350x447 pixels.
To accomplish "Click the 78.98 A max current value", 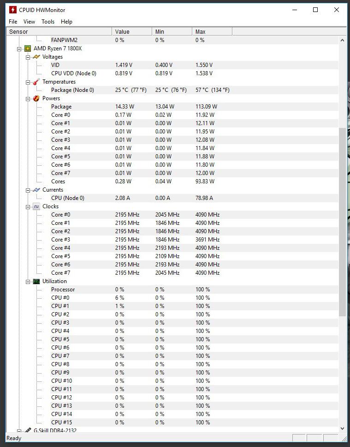I will click(x=204, y=198).
